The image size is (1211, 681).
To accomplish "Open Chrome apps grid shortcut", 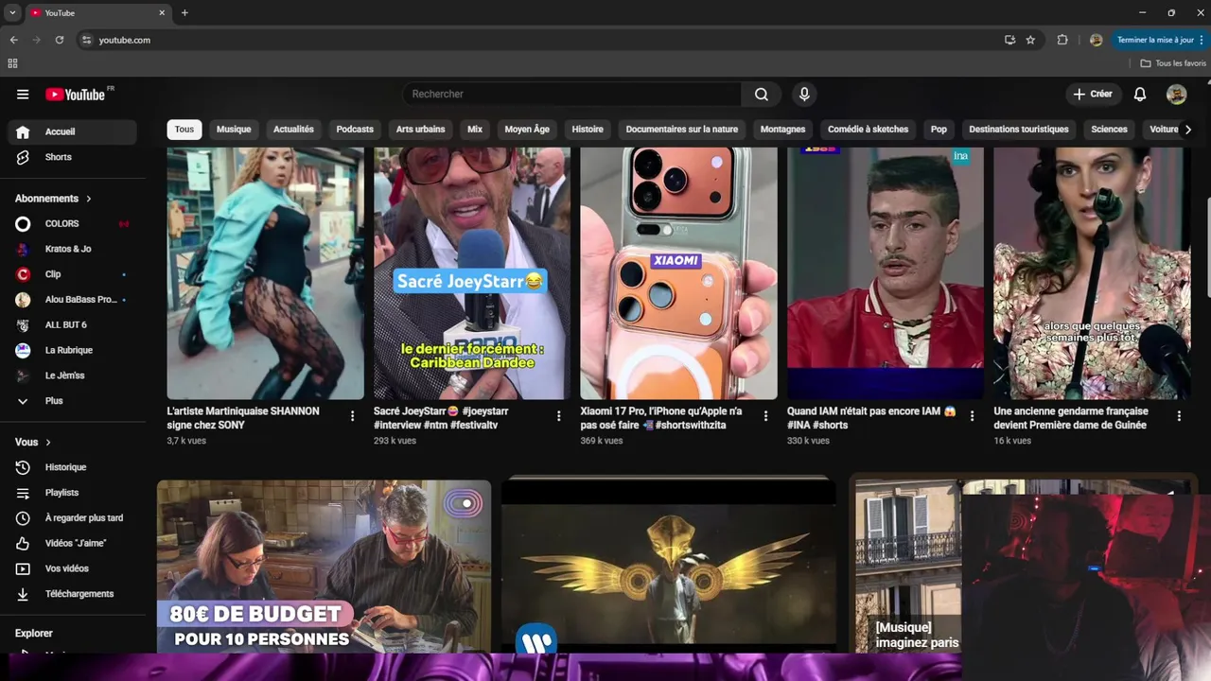I will 12,63.
